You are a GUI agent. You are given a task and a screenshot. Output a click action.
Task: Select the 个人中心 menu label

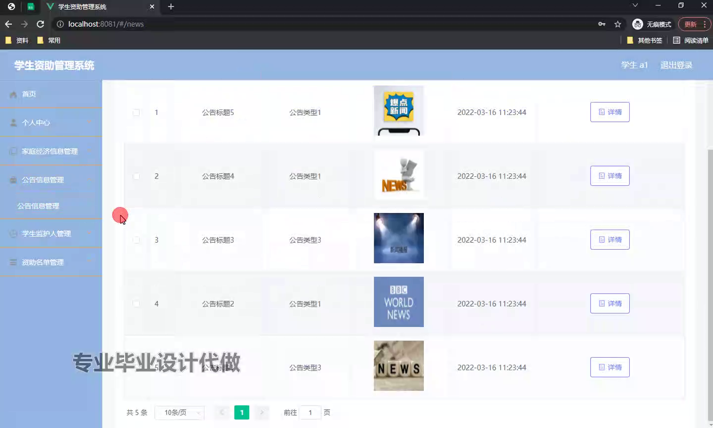tap(36, 122)
